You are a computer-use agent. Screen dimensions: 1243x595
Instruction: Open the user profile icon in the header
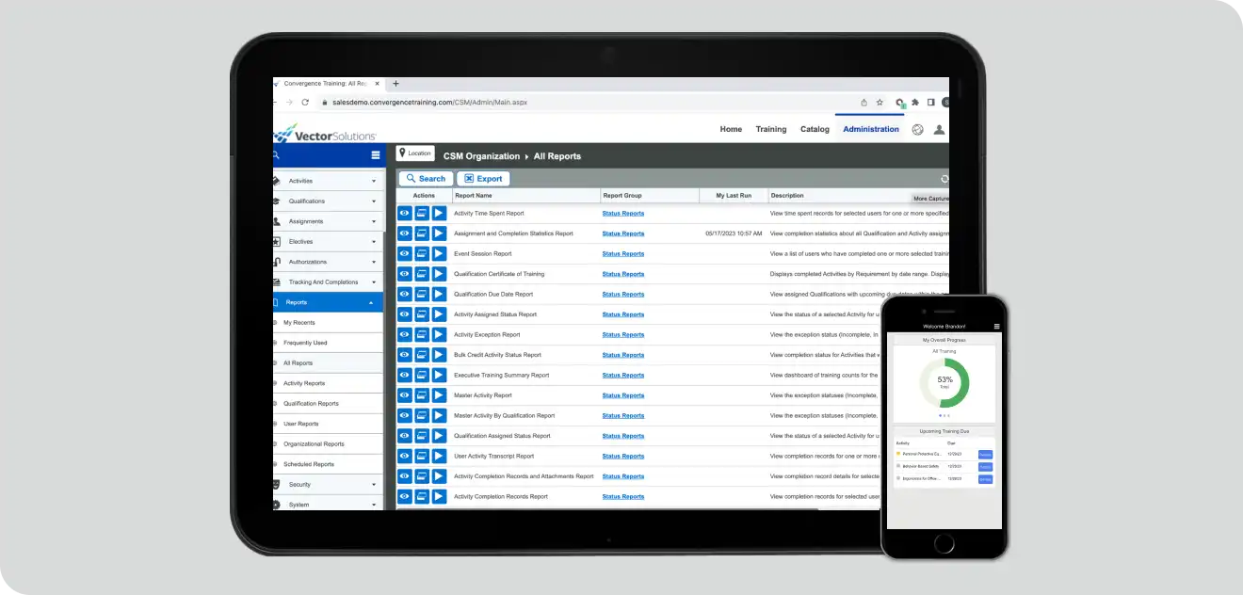pyautogui.click(x=939, y=130)
